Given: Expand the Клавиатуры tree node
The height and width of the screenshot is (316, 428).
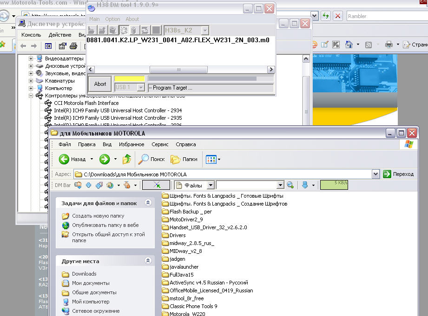Looking at the screenshot, I should pyautogui.click(x=31, y=81).
